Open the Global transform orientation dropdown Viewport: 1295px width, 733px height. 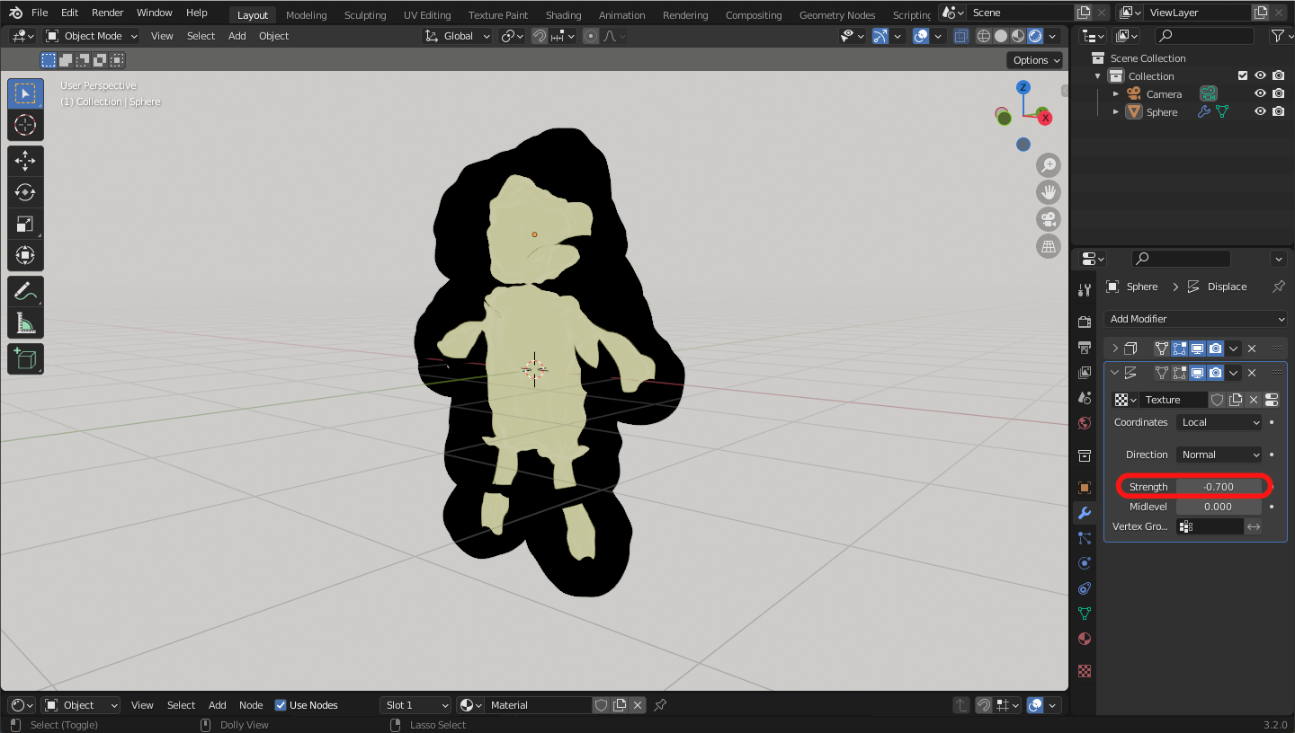tap(458, 36)
